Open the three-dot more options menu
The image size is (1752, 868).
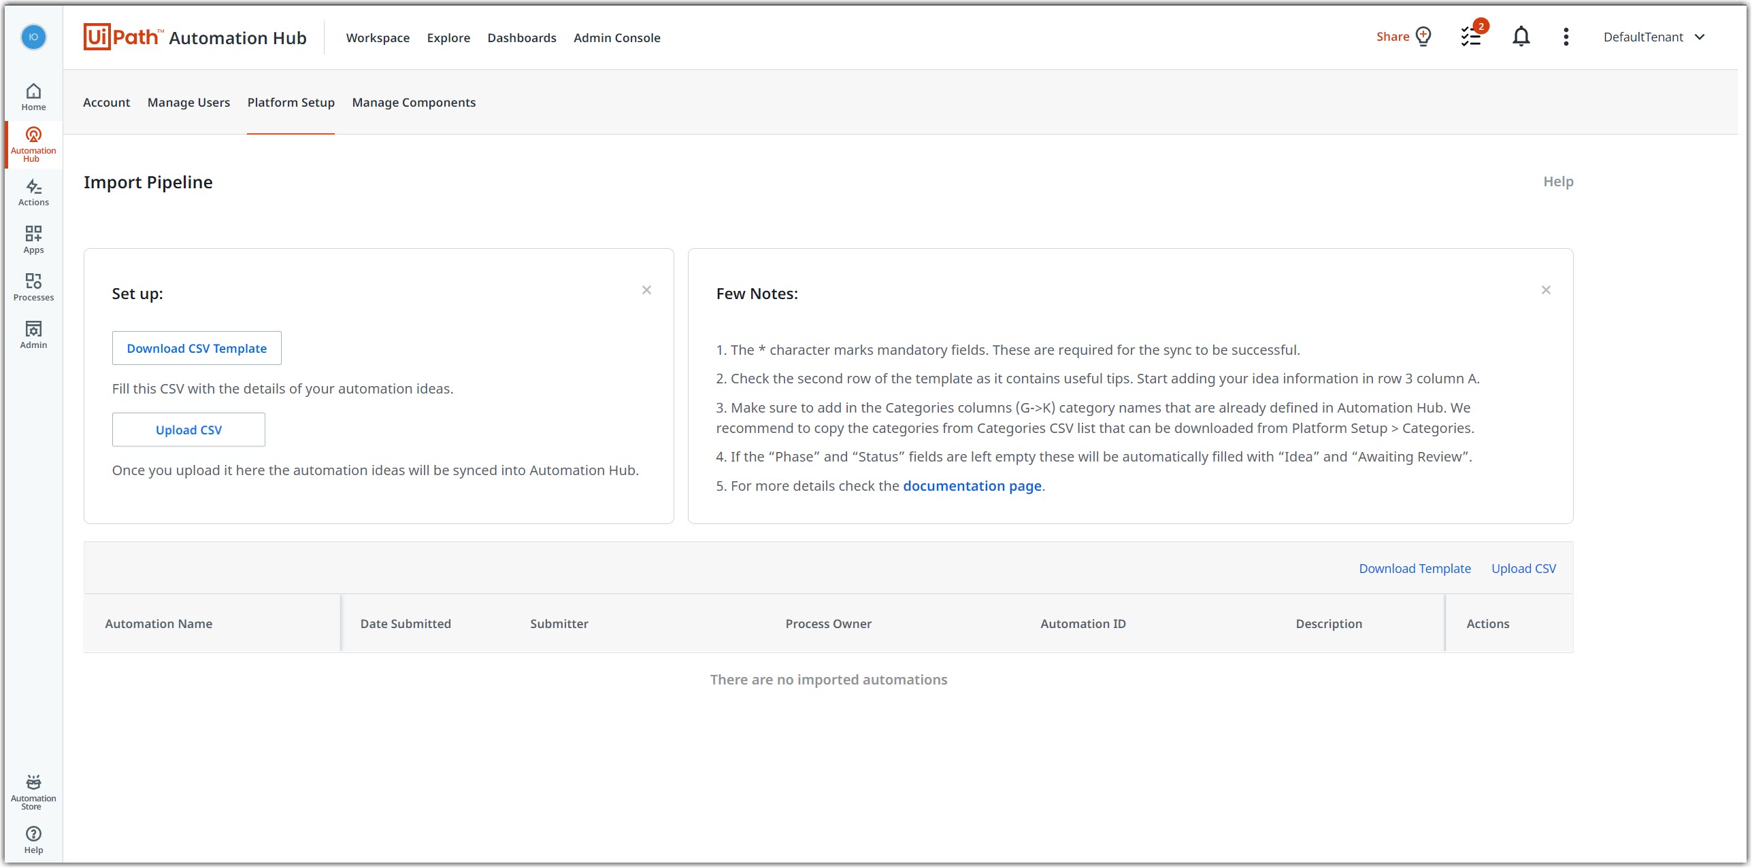tap(1566, 37)
